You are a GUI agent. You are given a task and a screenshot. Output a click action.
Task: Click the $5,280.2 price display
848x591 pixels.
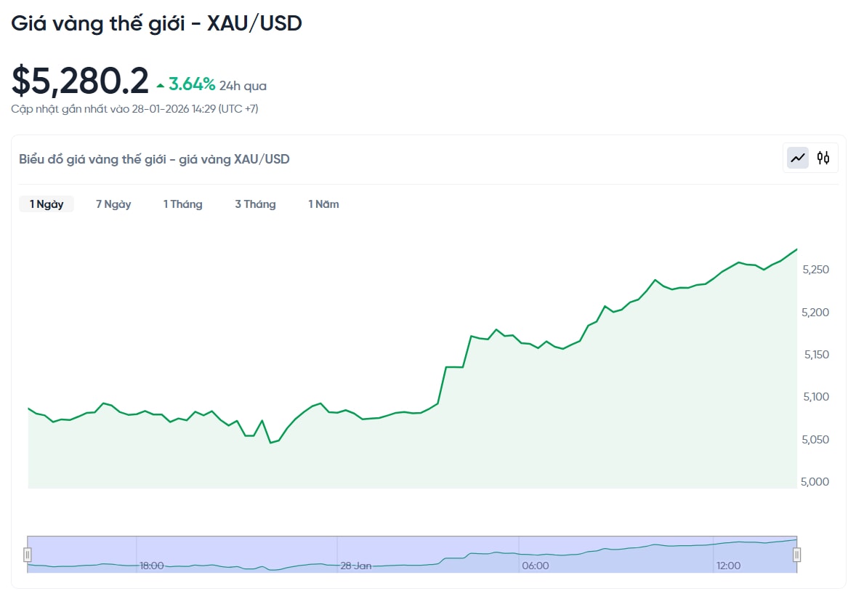point(76,80)
